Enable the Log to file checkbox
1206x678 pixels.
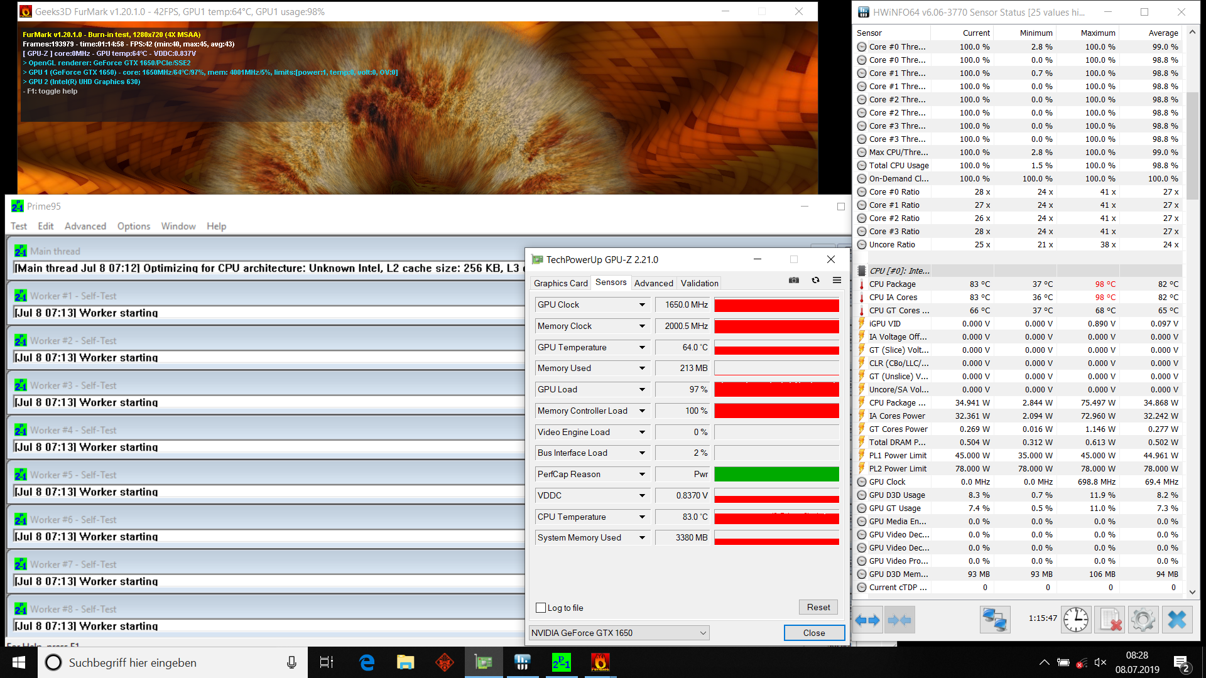541,608
